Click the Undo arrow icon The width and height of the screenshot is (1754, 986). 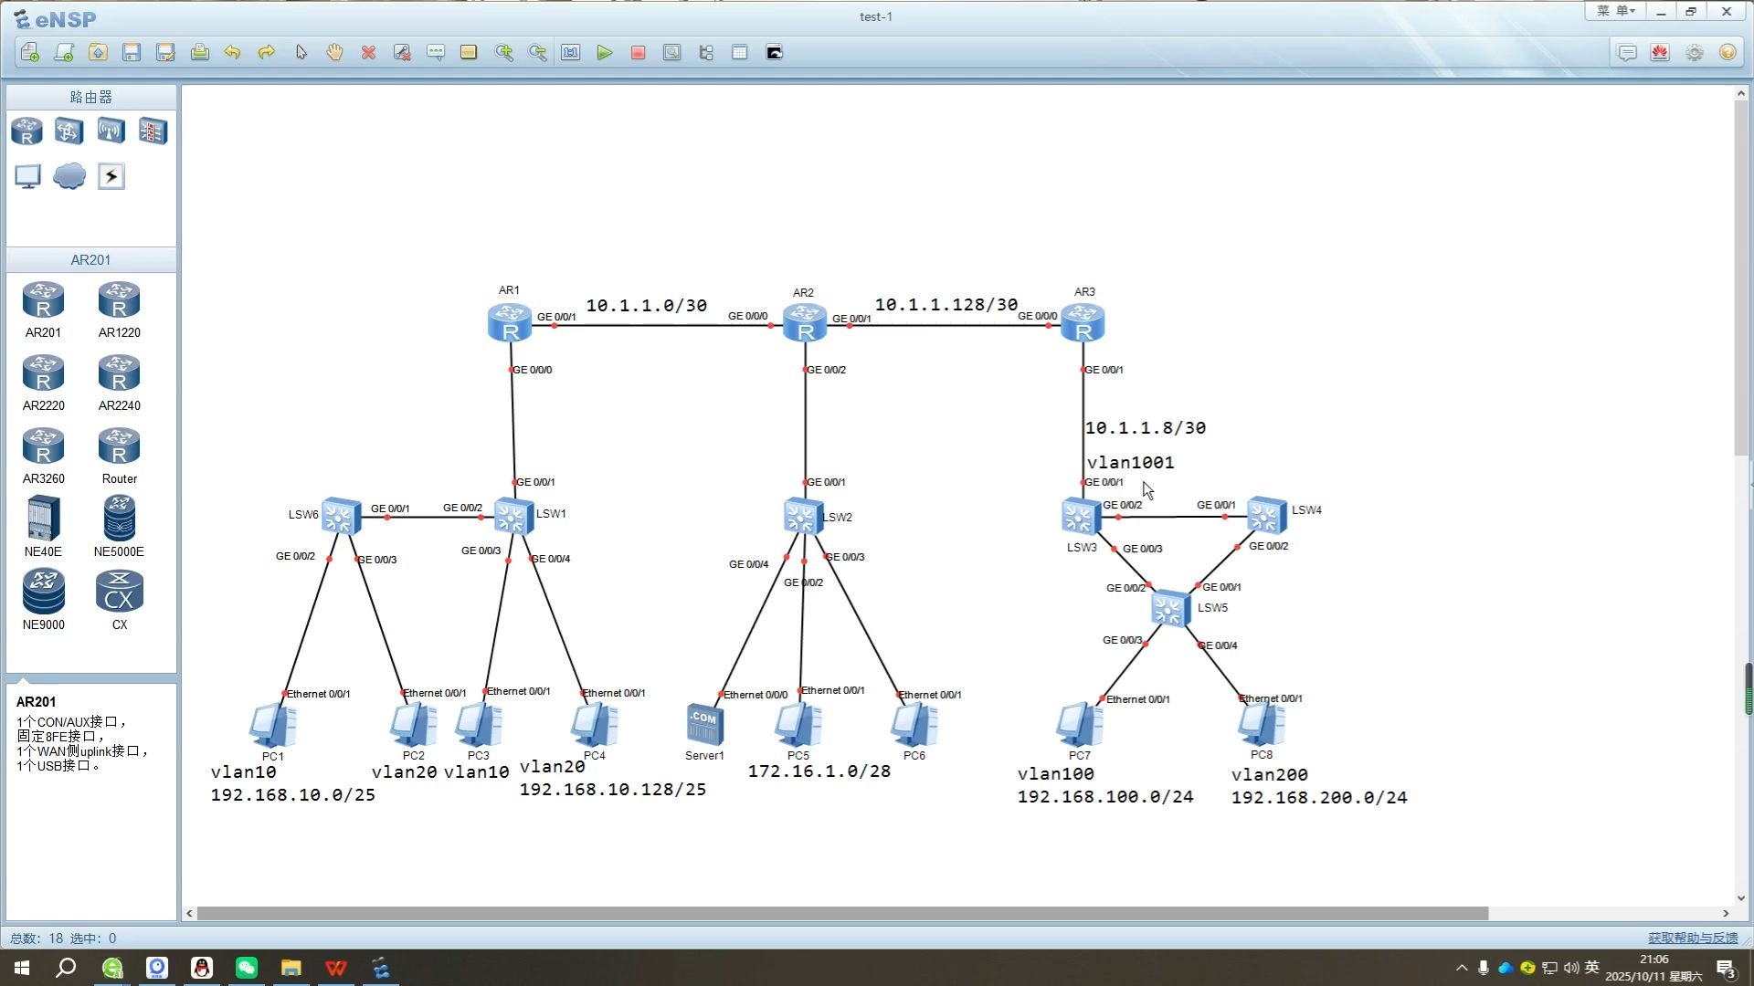pos(232,52)
